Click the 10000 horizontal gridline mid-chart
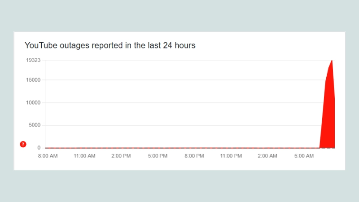Image resolution: width=359 pixels, height=202 pixels. coord(179,102)
